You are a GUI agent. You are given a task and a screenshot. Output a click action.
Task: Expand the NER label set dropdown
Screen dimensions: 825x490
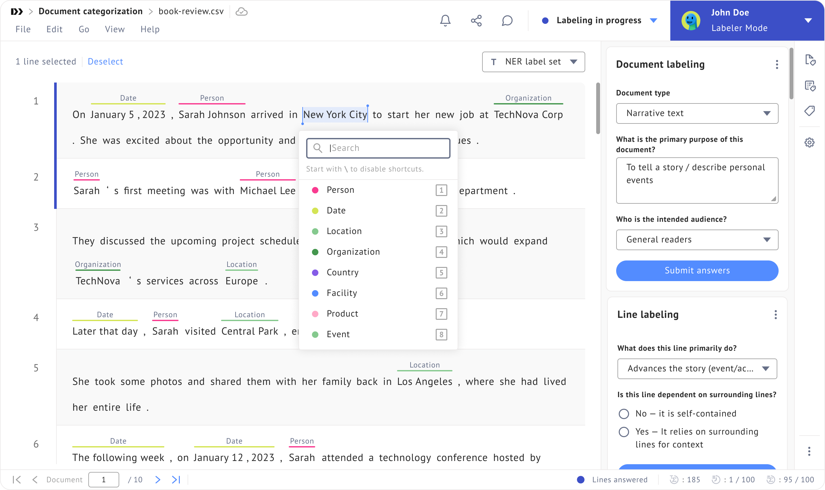[x=533, y=62]
